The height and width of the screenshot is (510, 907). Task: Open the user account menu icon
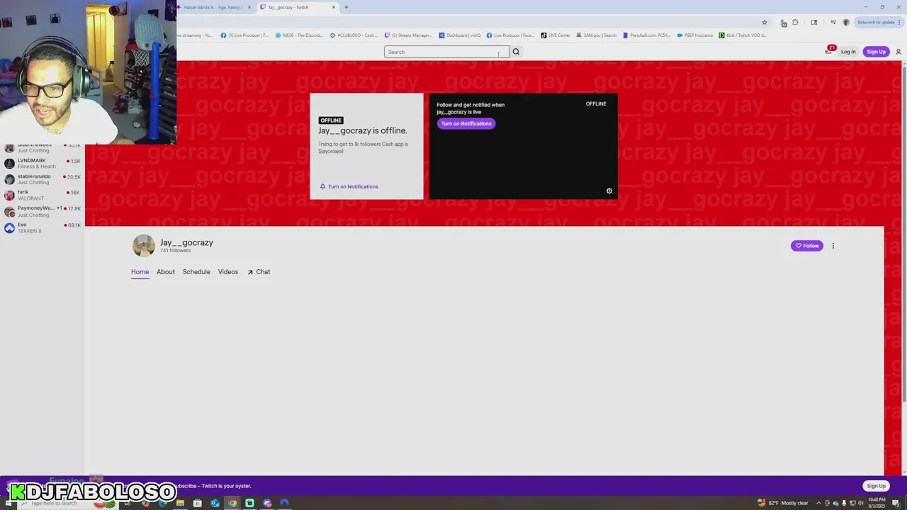898,52
